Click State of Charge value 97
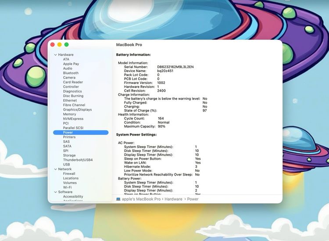This screenshot has height=241, width=329. click(x=204, y=111)
